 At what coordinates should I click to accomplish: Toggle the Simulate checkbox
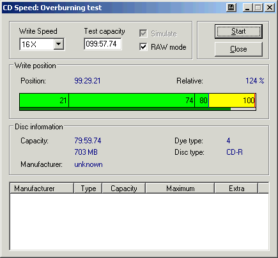tap(143, 34)
